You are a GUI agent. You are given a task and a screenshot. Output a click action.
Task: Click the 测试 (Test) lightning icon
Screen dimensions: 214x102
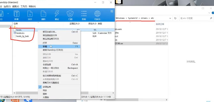point(57,14)
